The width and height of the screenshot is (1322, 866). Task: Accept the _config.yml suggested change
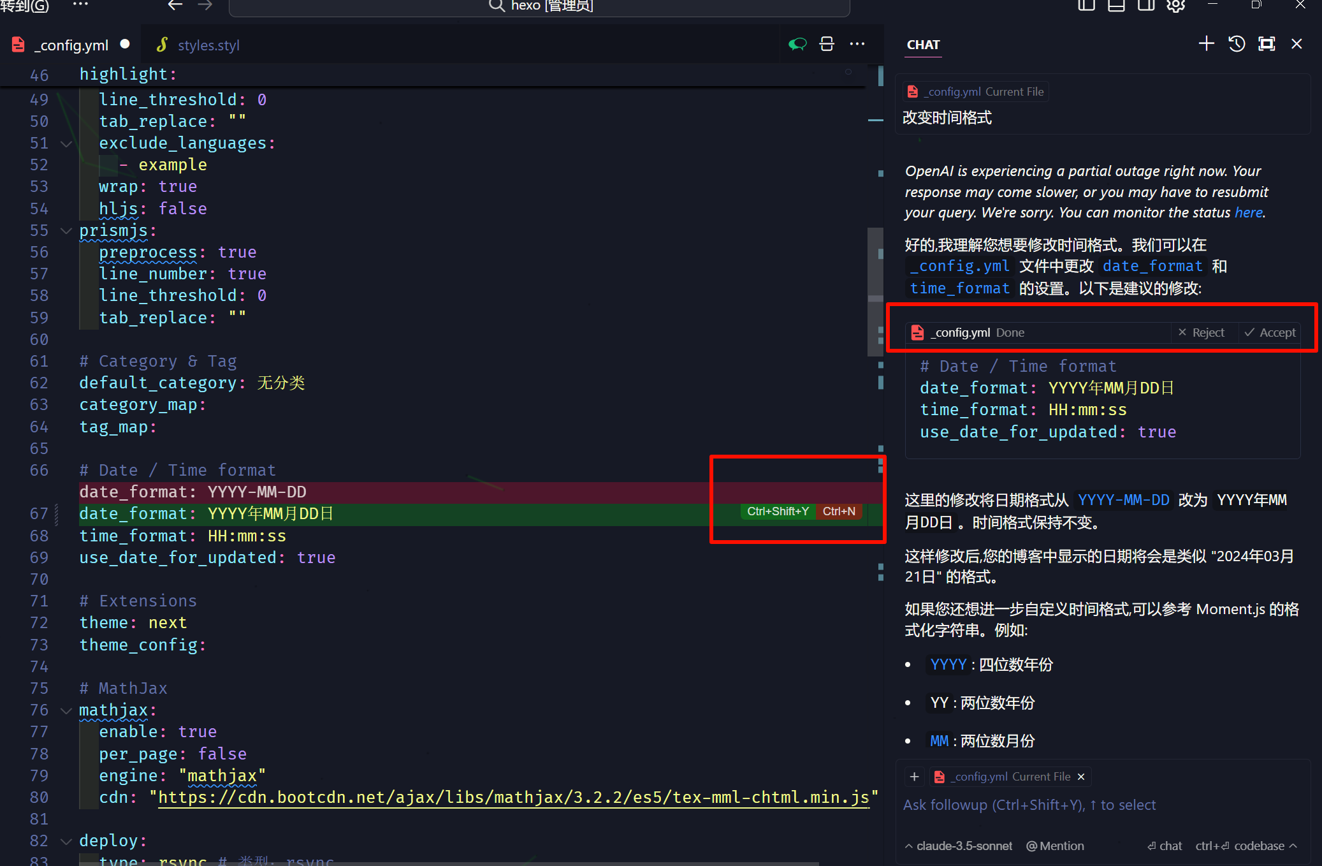(x=1270, y=332)
